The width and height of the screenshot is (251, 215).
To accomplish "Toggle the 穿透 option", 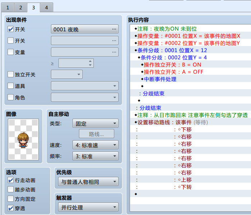I will (10, 208).
